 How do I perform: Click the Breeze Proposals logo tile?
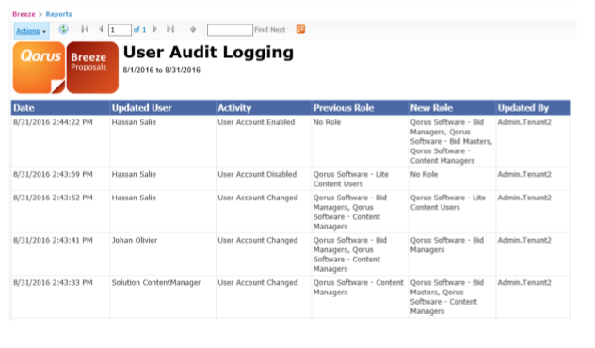(x=92, y=68)
